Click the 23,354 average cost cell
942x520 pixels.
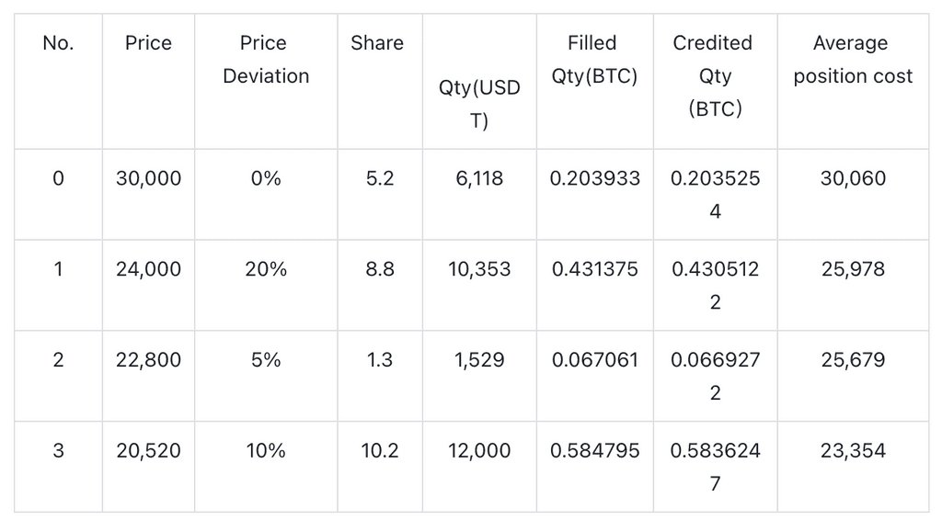pyautogui.click(x=853, y=451)
